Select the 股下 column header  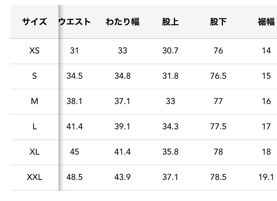click(218, 22)
